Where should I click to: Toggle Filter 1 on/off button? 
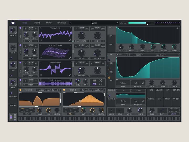coord(20,90)
